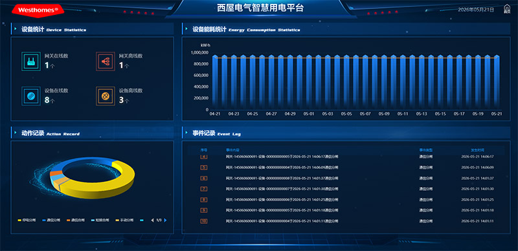Select the device offline count orange icon
Viewport: 518px width, 251px height.
coord(106,96)
